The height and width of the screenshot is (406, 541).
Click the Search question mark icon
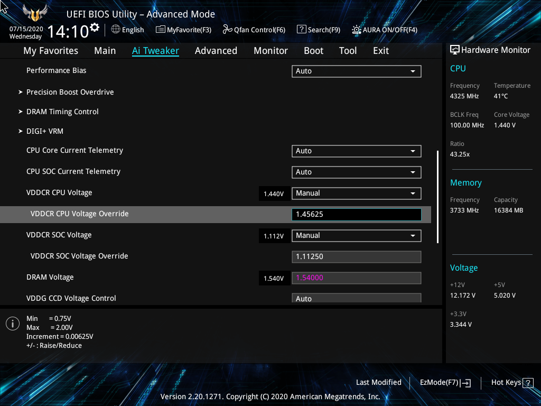(x=301, y=30)
